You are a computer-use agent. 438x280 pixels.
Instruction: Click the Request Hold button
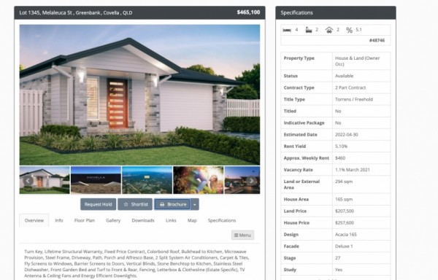point(98,204)
